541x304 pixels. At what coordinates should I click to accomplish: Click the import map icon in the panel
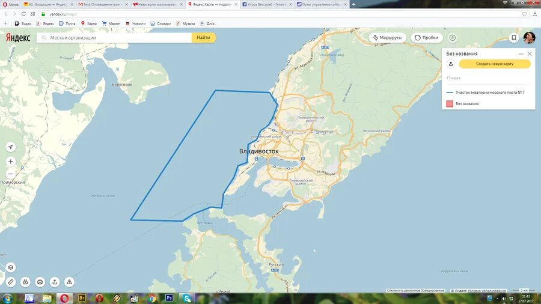point(451,64)
